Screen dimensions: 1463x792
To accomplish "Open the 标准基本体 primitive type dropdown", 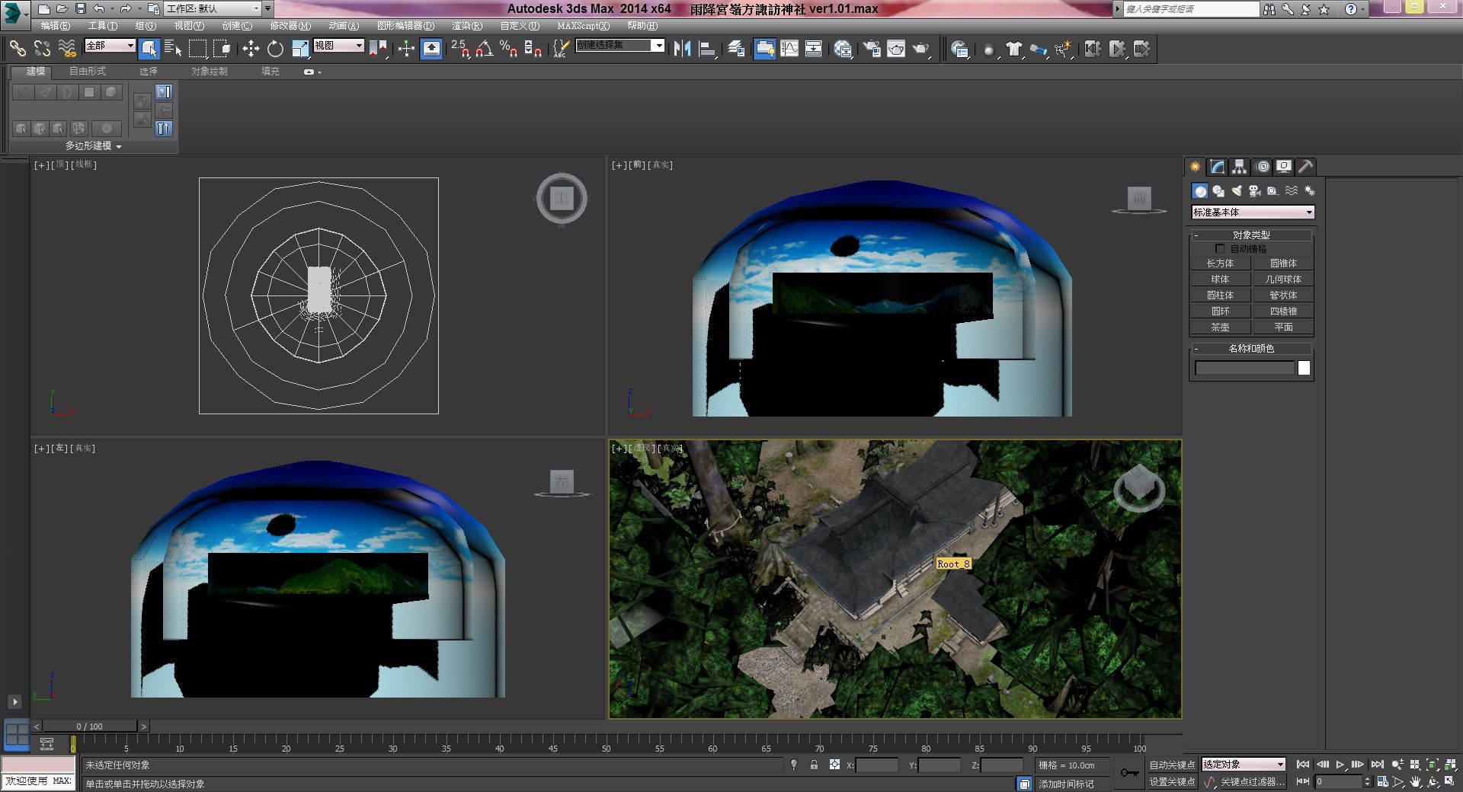I will point(1253,212).
